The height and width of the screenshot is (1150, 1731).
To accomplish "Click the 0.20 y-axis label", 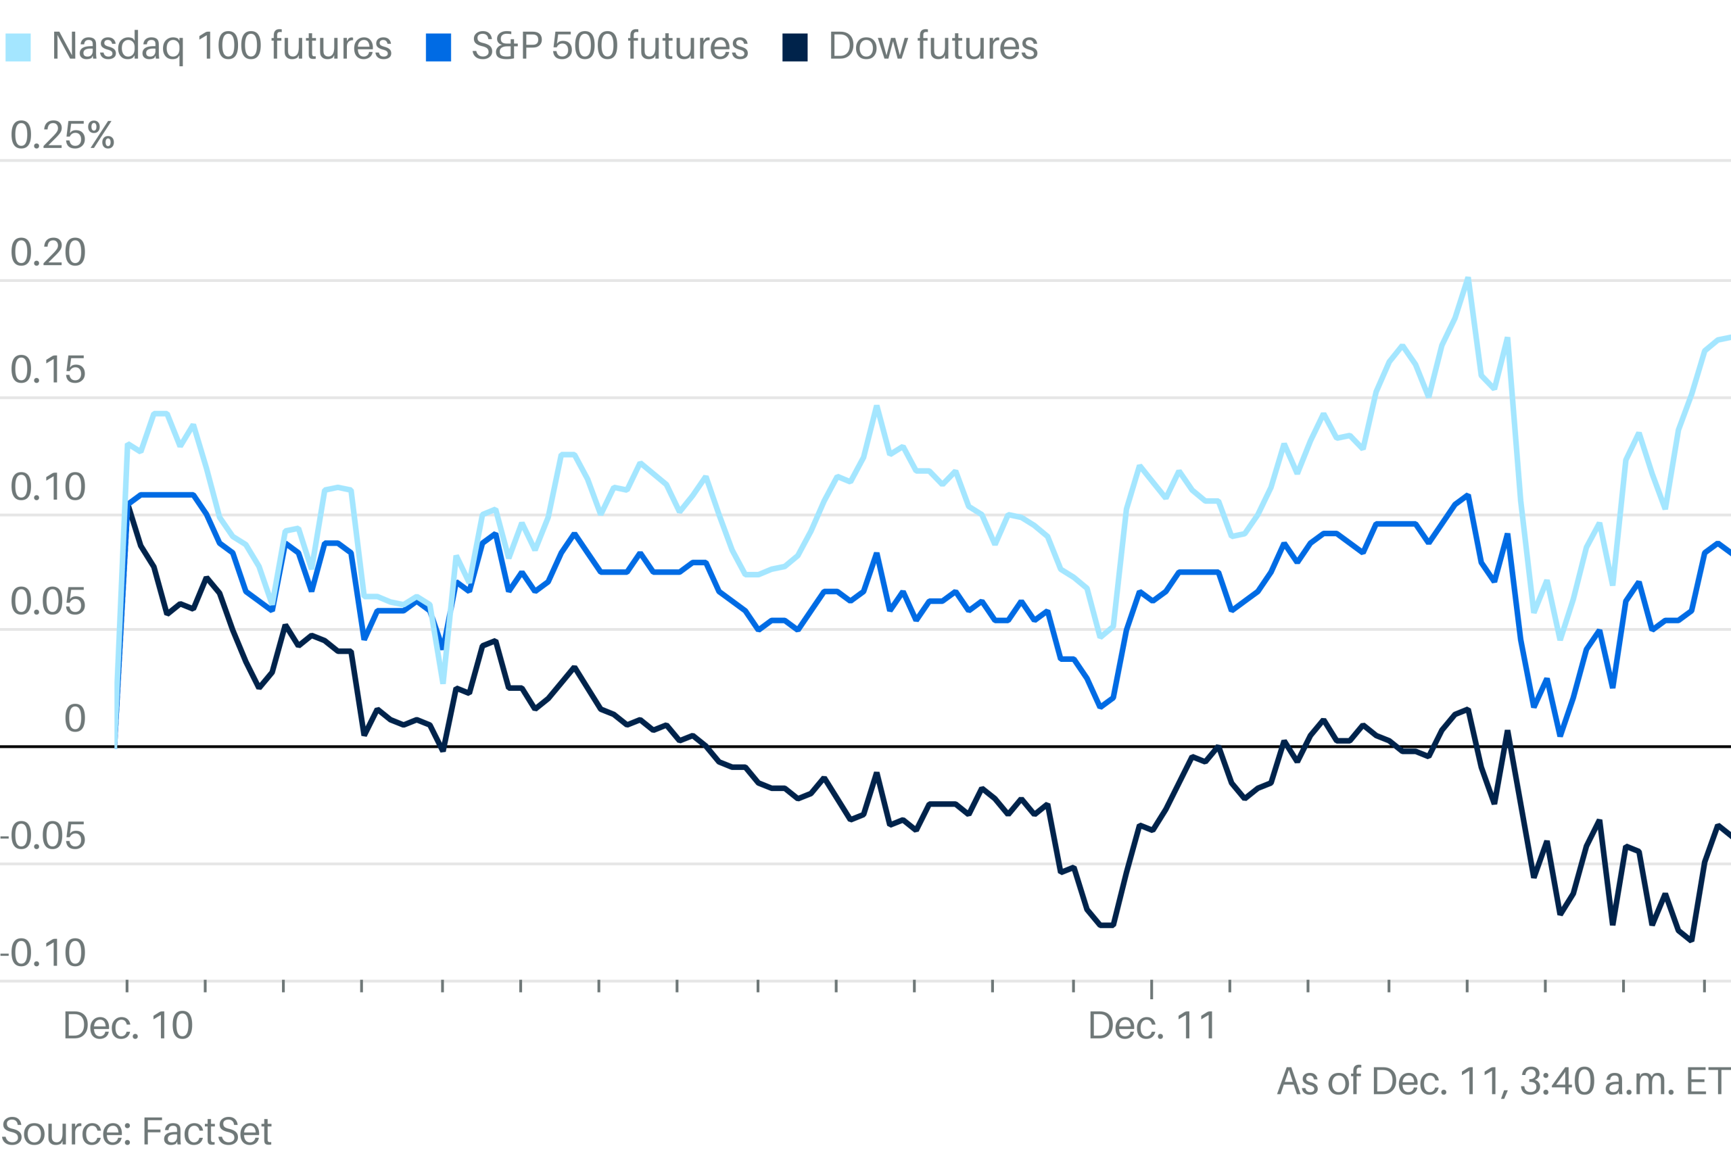I will (x=48, y=253).
